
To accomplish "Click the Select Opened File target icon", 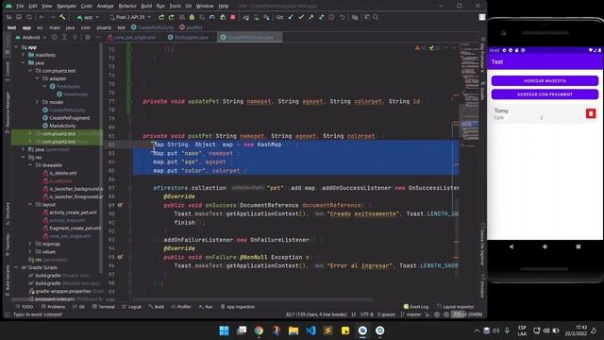I will click(x=55, y=38).
